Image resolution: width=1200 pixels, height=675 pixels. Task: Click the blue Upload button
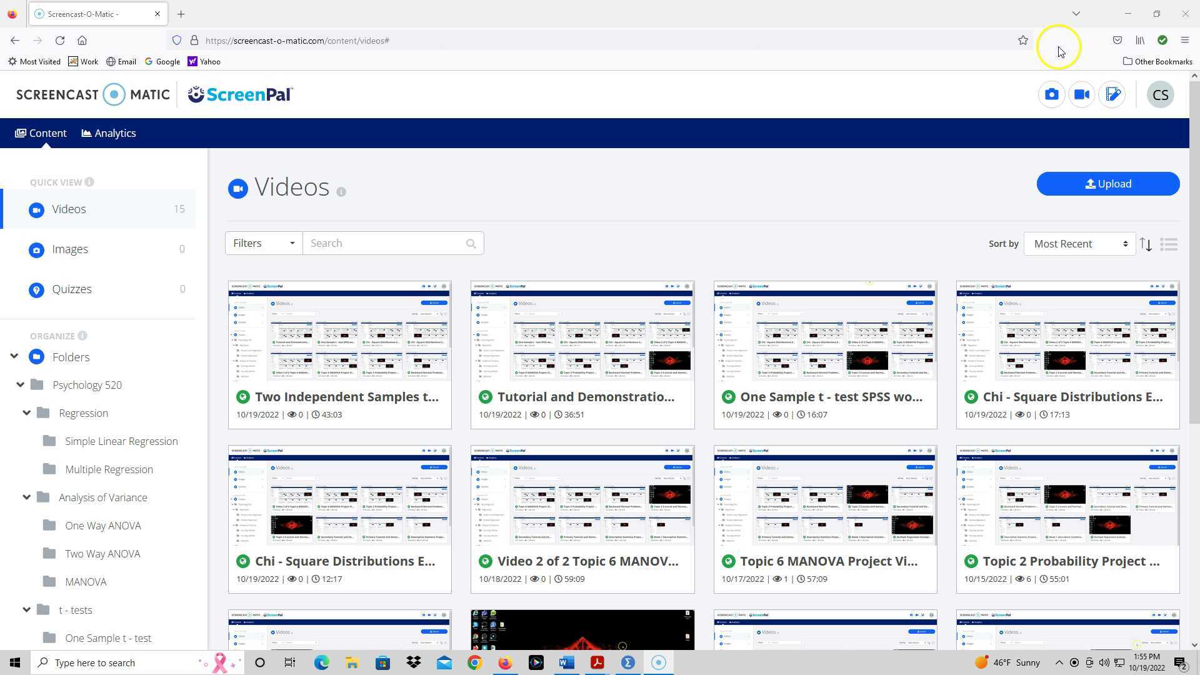(1107, 184)
